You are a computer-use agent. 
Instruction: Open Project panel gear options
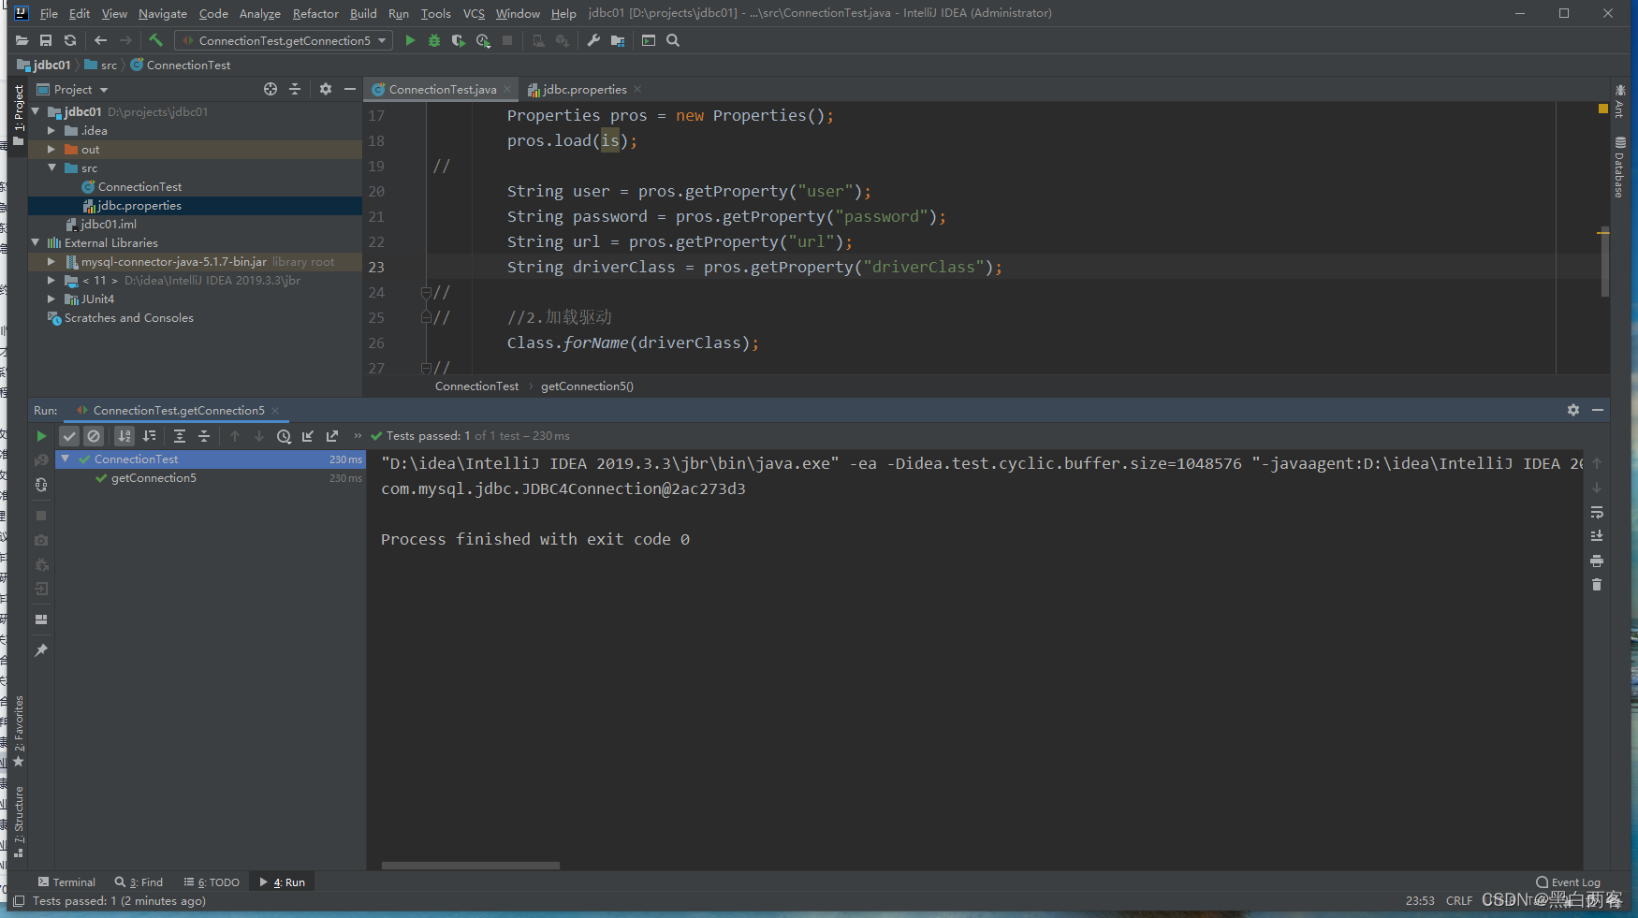click(x=326, y=89)
